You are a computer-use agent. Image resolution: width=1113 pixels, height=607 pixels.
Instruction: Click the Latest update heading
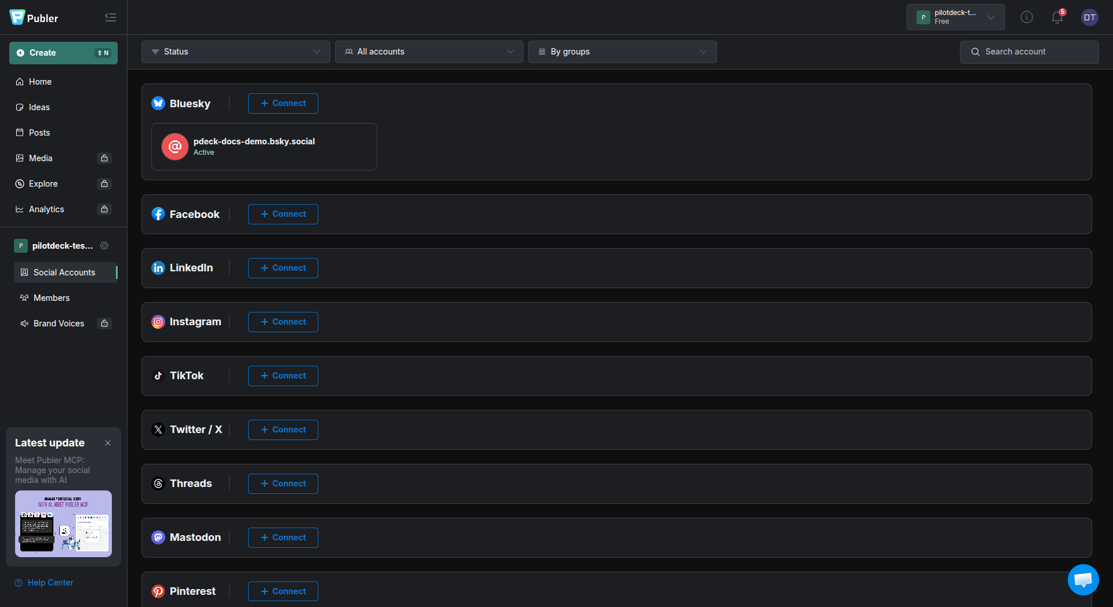point(50,443)
